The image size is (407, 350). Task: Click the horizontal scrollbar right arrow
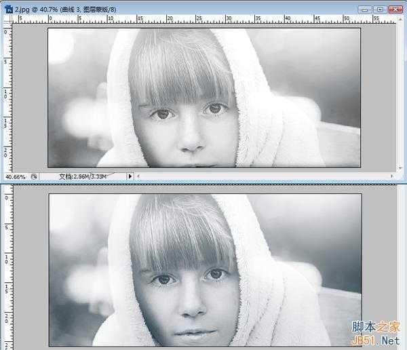391,176
